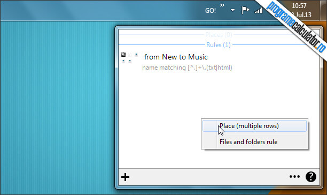
Task: Click the black image file icon in the rule row
Action: click(123, 55)
